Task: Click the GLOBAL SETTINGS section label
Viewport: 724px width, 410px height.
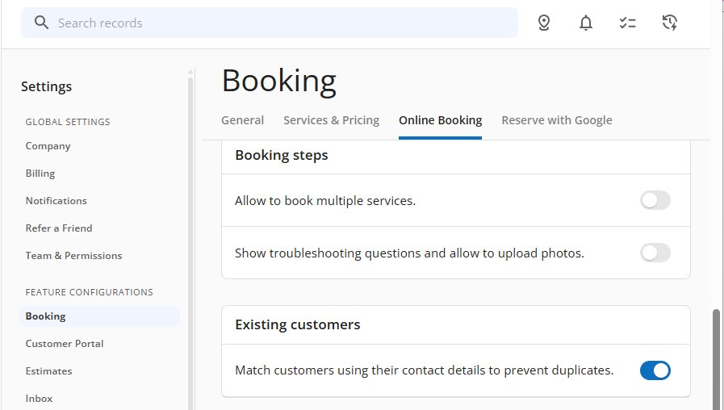Action: click(68, 122)
